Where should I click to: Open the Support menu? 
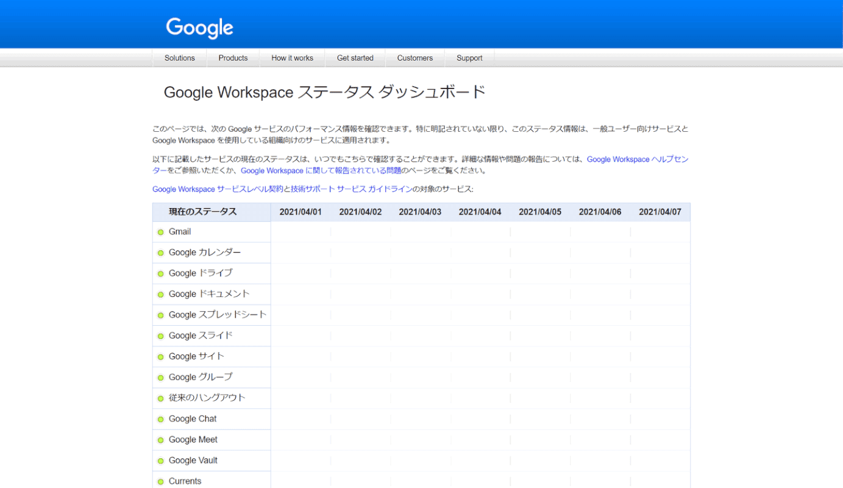[x=469, y=58]
